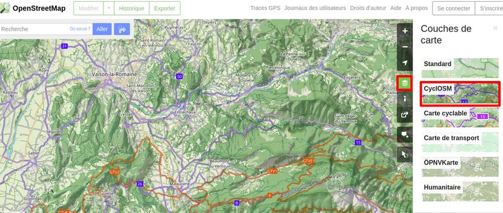This screenshot has height=213, width=503.
Task: Switch to the Carte cyclable layer
Action: [460, 117]
